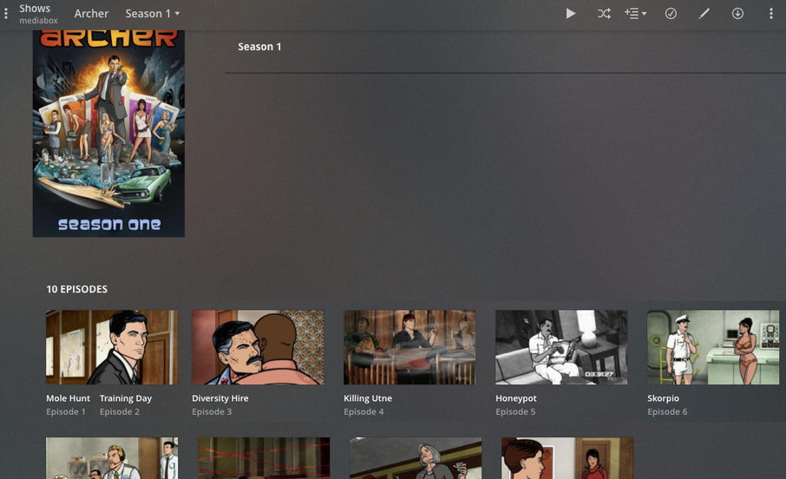Click the Episode 6 label
The height and width of the screenshot is (479, 786).
pyautogui.click(x=667, y=412)
